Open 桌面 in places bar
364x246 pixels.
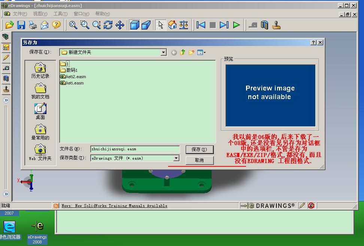(40, 111)
